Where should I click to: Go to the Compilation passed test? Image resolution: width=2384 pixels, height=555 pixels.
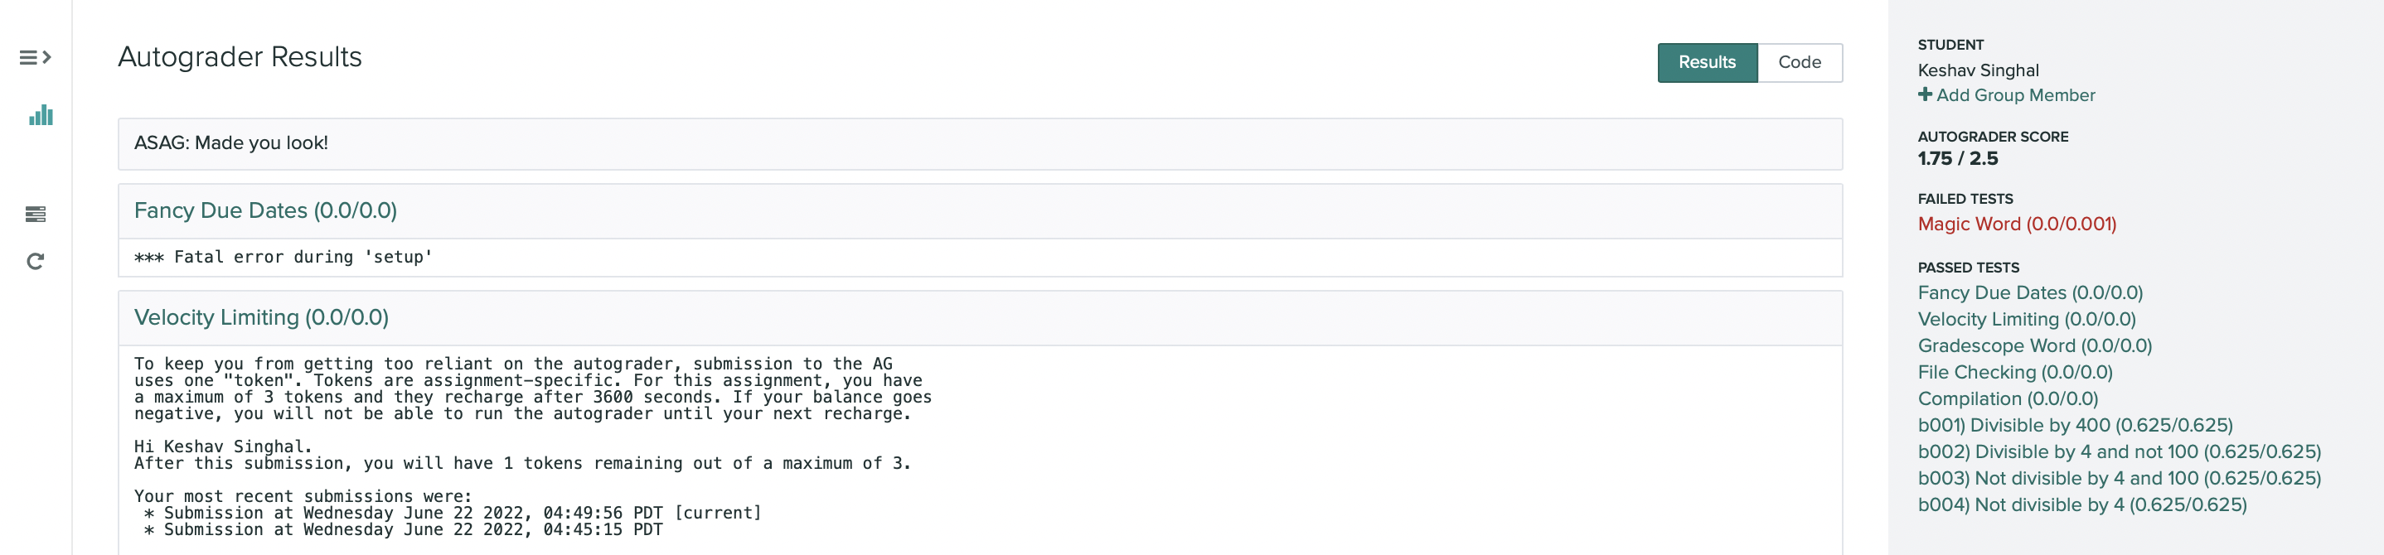[x=2008, y=398]
